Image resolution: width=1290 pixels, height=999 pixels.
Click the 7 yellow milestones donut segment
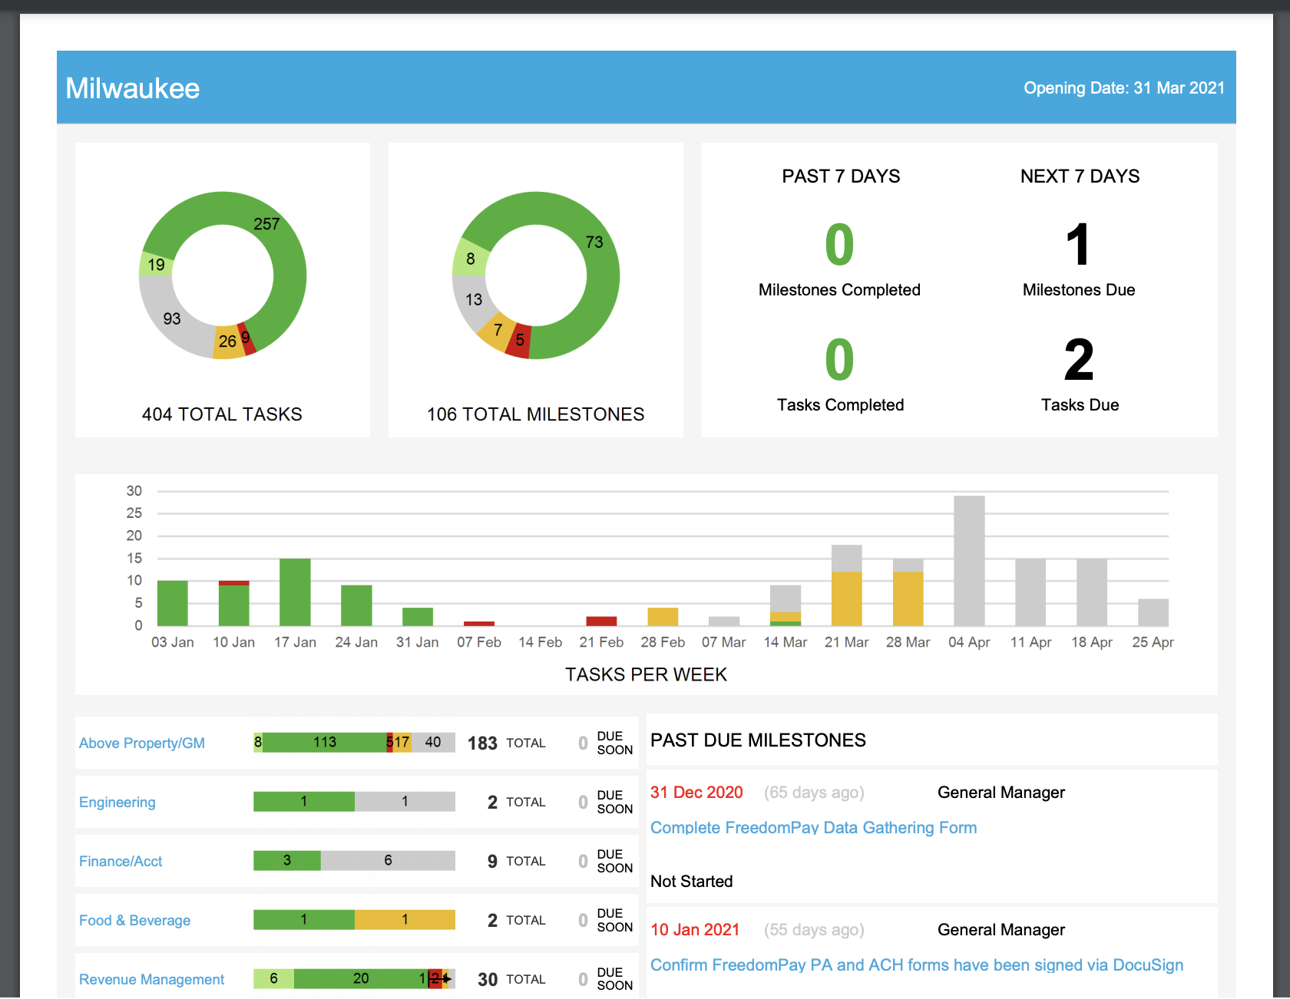tap(497, 331)
